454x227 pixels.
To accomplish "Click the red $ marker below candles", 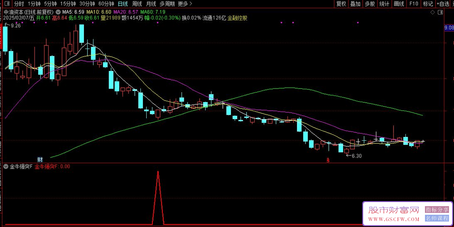I will pyautogui.click(x=328, y=160).
